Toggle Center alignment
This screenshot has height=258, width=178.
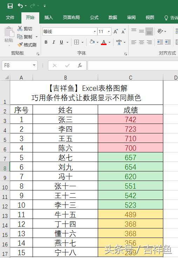point(142,42)
